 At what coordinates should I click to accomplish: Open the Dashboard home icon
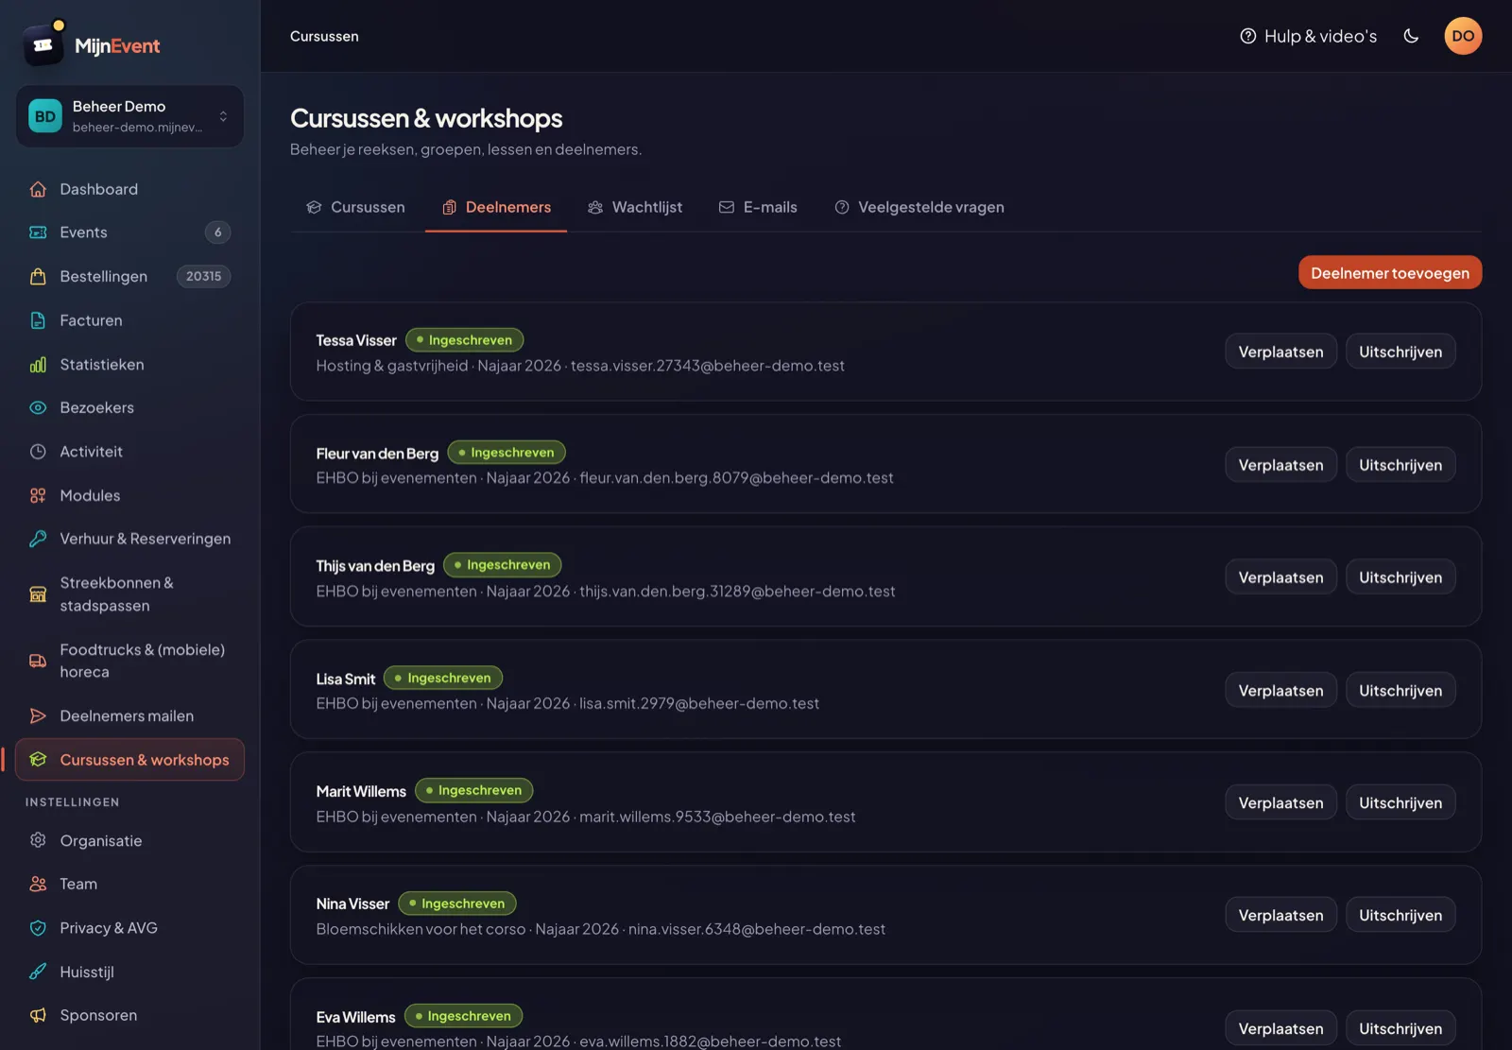pyautogui.click(x=38, y=189)
